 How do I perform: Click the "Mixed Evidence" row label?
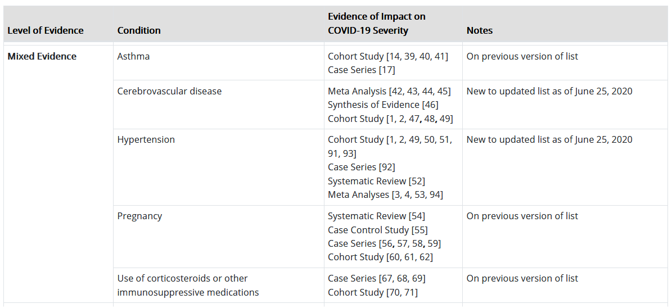(42, 56)
